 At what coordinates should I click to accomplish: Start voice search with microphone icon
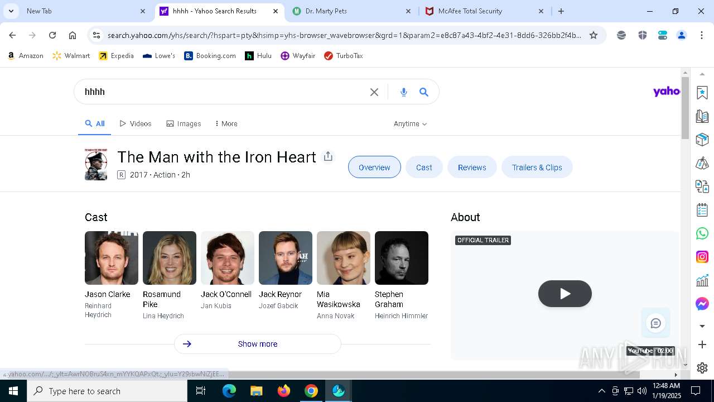coord(404,92)
